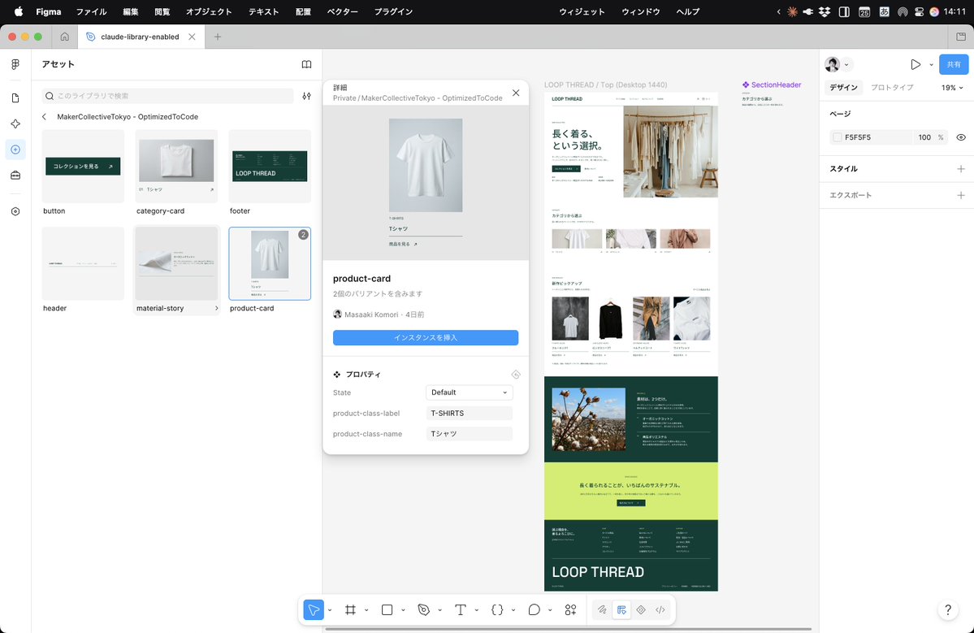
Task: Select the footer component thumbnail
Action: [x=270, y=166]
